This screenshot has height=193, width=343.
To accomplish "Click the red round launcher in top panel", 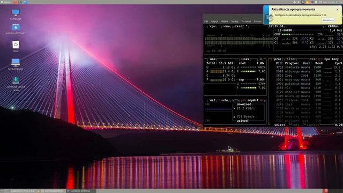I will click(15, 2).
